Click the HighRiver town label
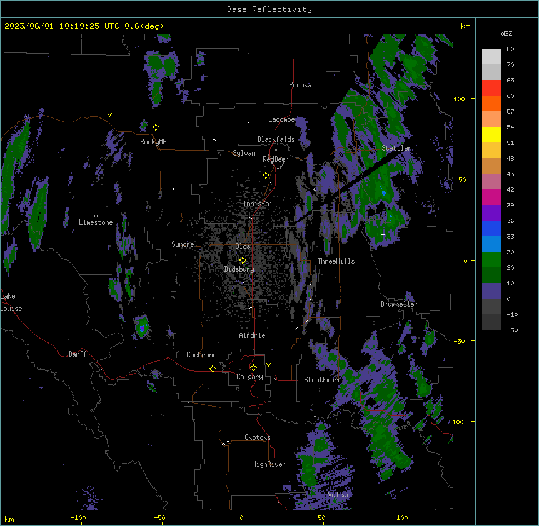The height and width of the screenshot is (526, 539). point(269,464)
